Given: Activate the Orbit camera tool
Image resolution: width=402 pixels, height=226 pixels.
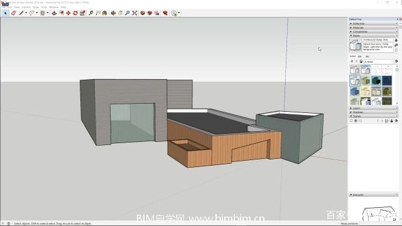Looking at the screenshot, I should tap(113, 13).
